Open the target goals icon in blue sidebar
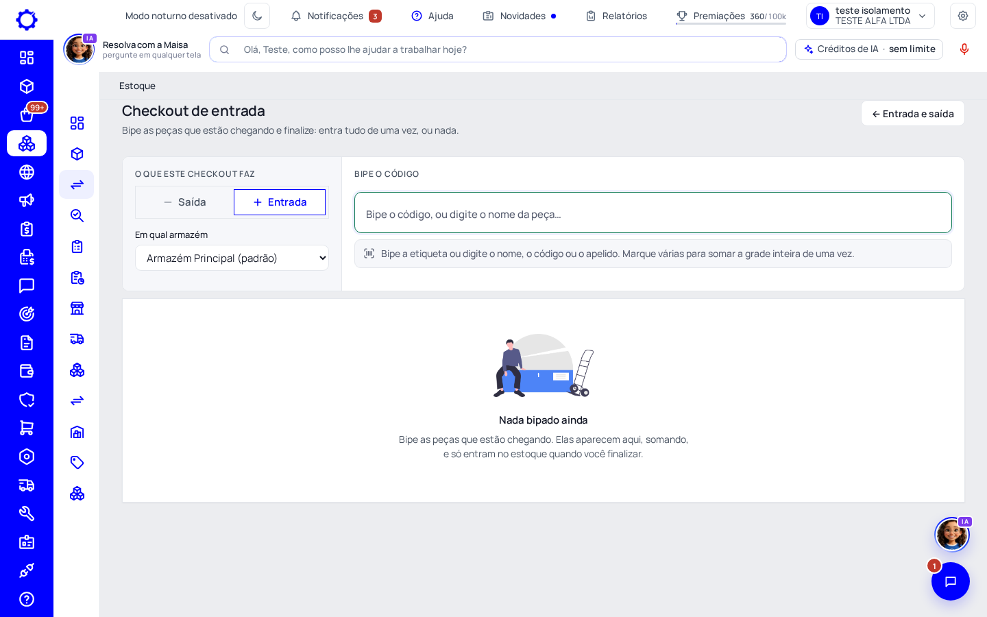The image size is (987, 617). click(27, 314)
